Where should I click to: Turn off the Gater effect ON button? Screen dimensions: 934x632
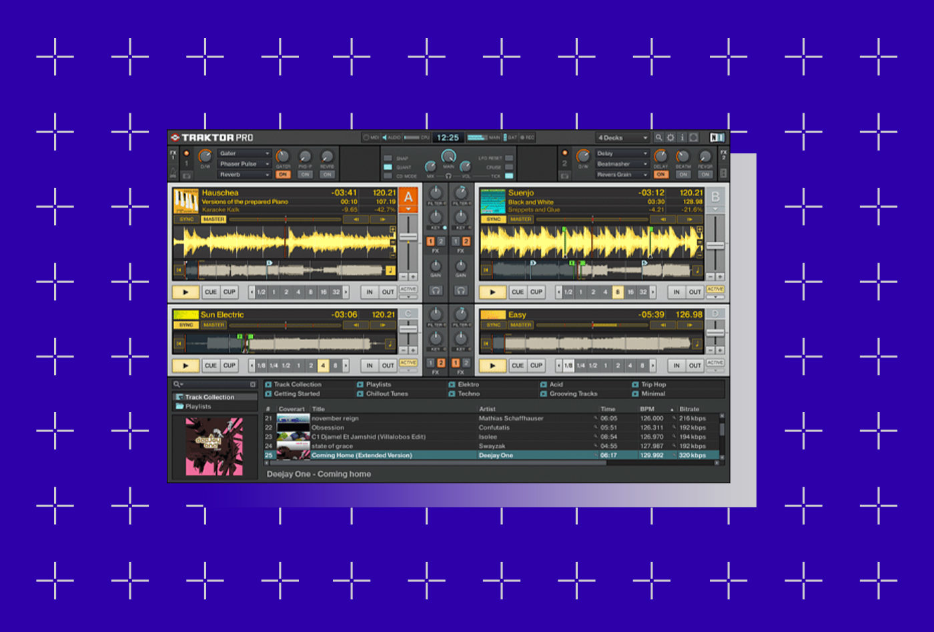pos(283,175)
